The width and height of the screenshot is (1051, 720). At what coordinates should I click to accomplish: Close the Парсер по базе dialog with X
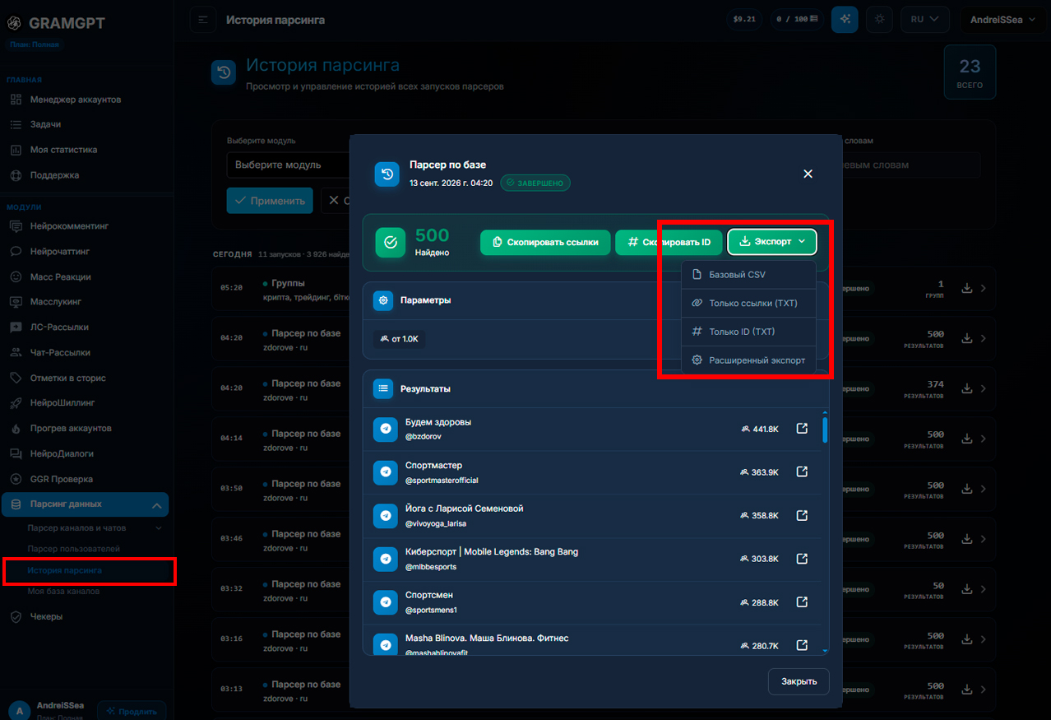tap(808, 174)
